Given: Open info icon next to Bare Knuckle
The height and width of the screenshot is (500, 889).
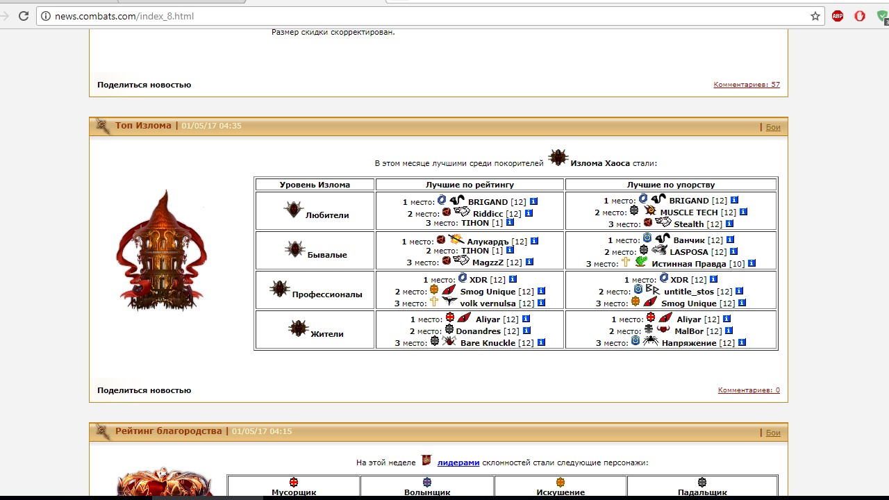Looking at the screenshot, I should 541,342.
